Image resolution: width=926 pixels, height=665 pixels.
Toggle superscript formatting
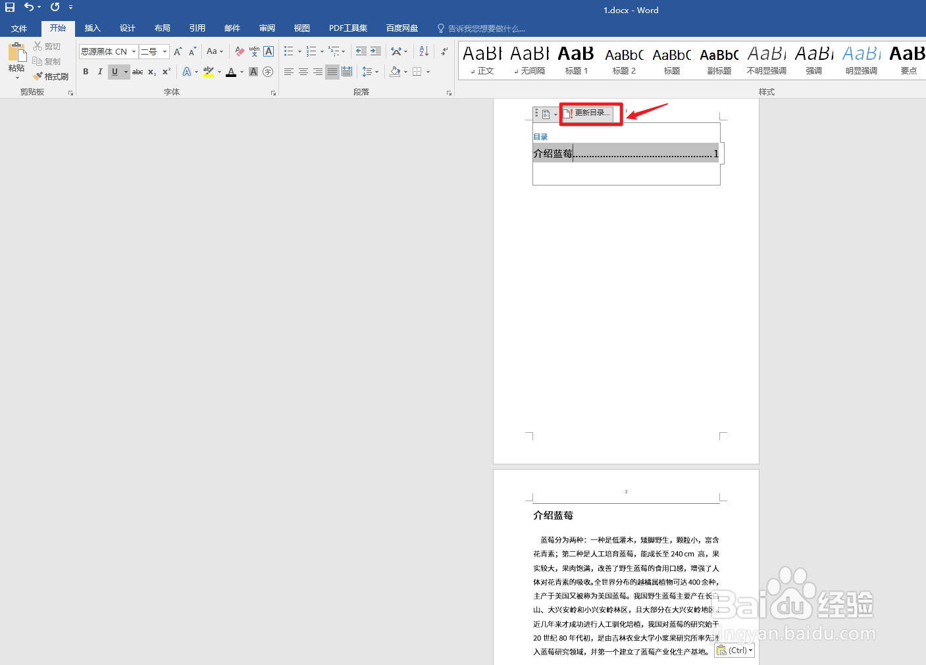(167, 72)
